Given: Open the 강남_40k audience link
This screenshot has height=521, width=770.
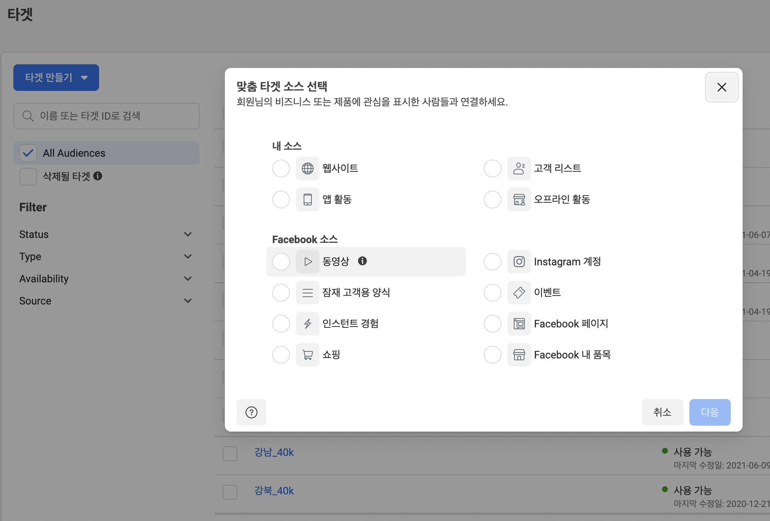Looking at the screenshot, I should (x=274, y=452).
